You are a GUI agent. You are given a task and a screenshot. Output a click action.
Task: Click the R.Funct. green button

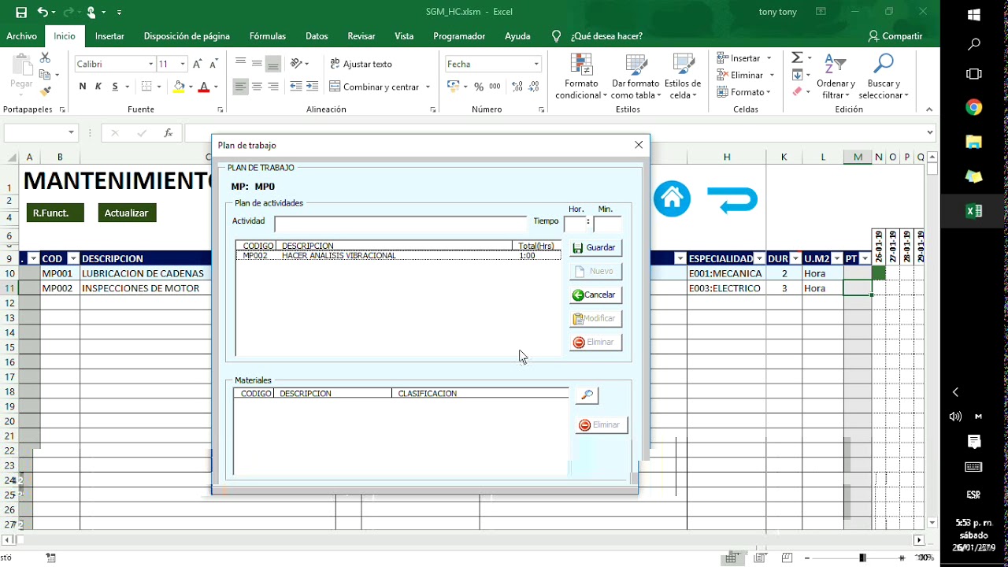pyautogui.click(x=54, y=213)
